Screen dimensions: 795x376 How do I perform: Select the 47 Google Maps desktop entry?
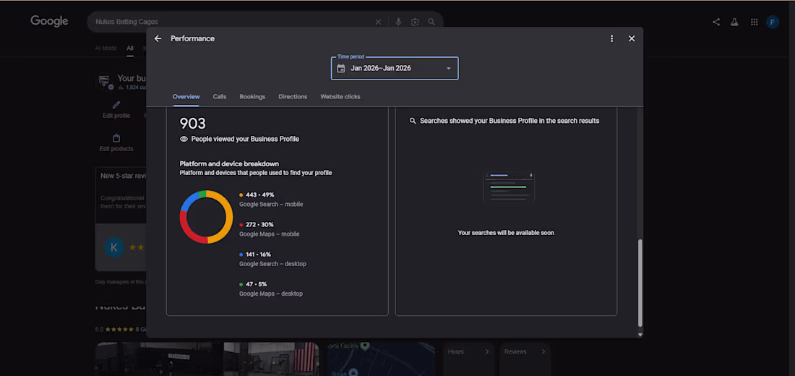tap(271, 289)
